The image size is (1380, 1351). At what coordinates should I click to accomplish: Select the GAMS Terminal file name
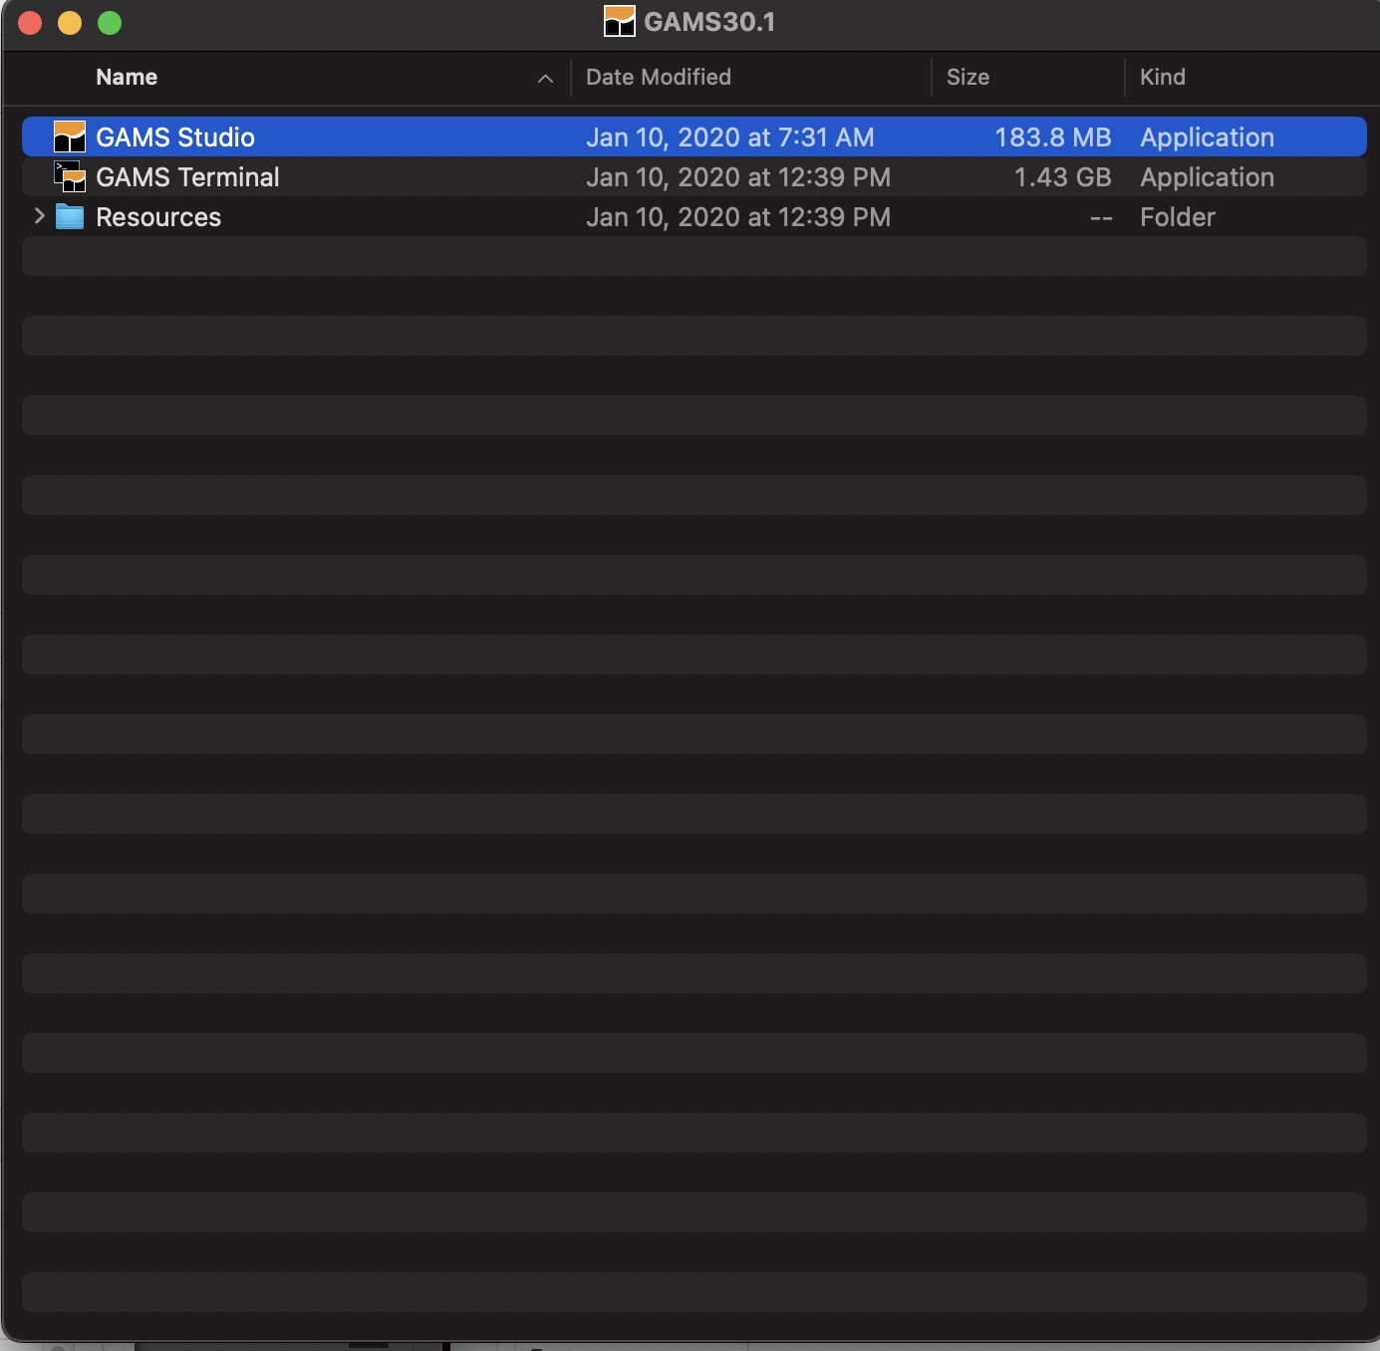(x=187, y=176)
